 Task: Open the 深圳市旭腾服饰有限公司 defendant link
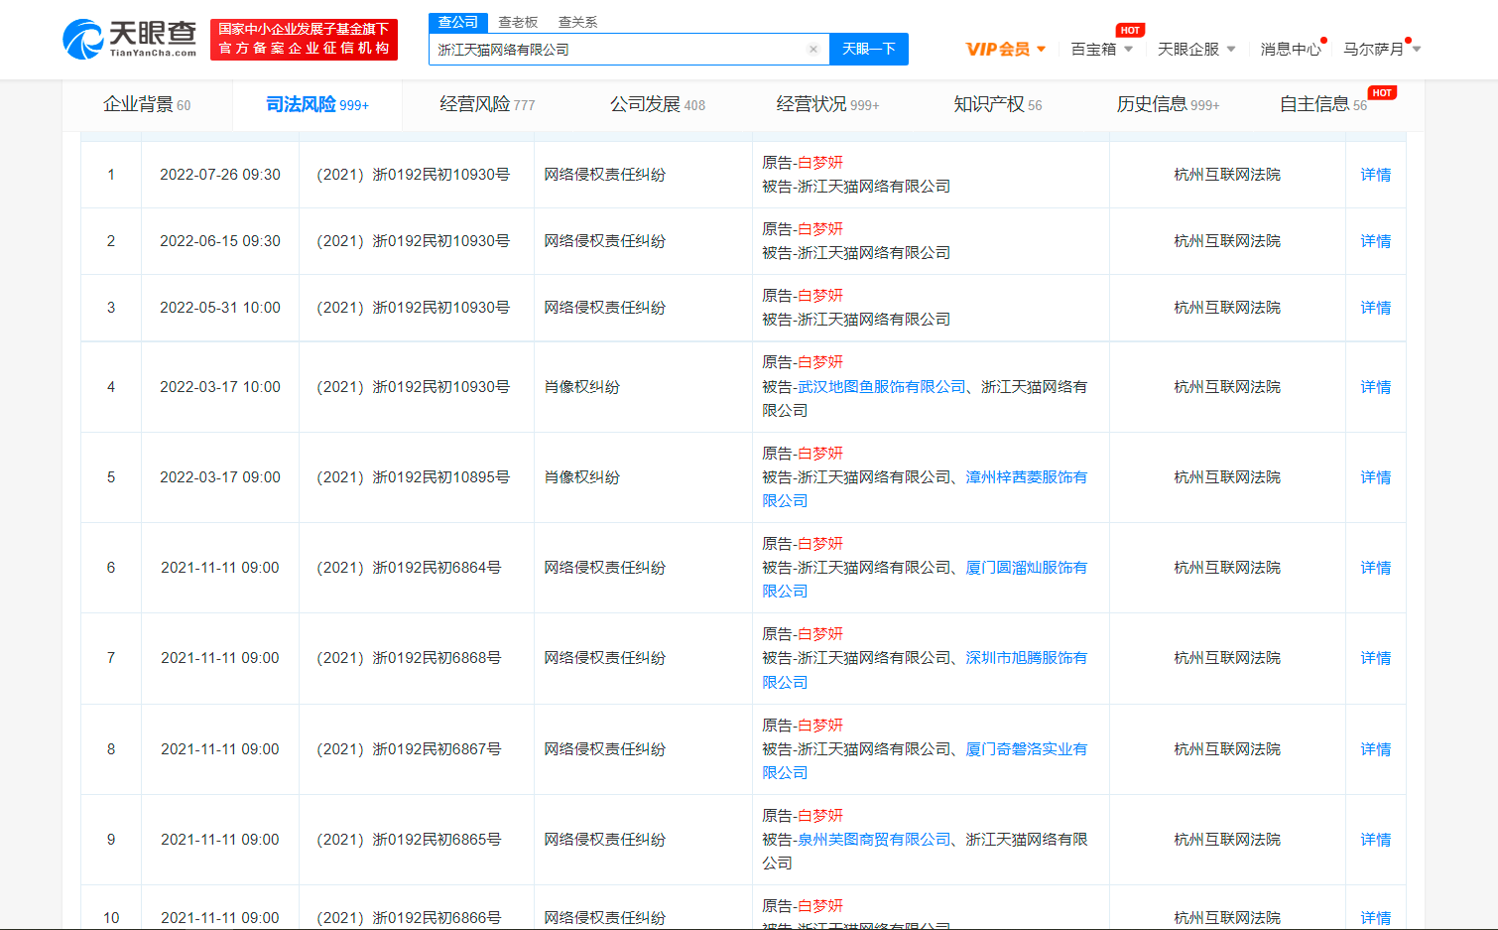[x=1026, y=658]
